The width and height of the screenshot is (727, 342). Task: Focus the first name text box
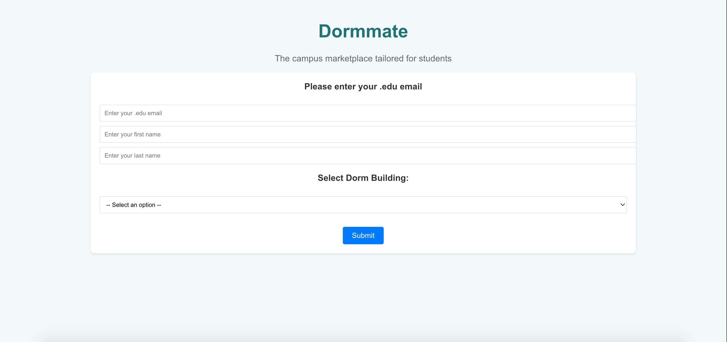[x=368, y=134]
